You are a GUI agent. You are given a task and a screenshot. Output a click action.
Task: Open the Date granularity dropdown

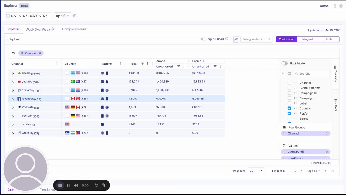click(x=256, y=39)
